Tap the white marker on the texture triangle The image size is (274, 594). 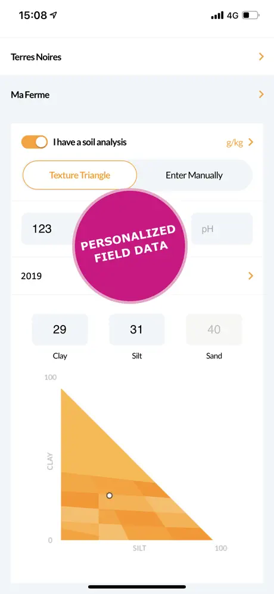[x=110, y=495]
